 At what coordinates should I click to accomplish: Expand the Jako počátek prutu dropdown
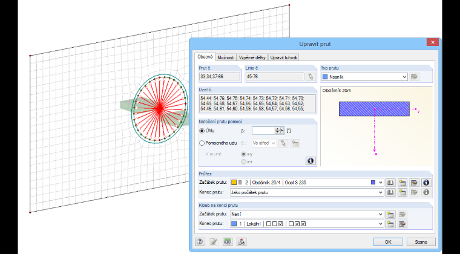tap(381, 192)
